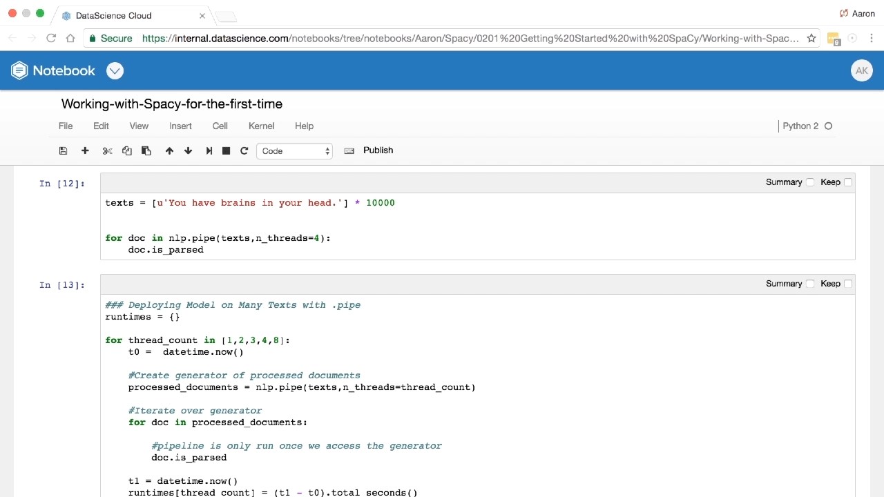884x497 pixels.
Task: Select the In [13]: prompt label
Action: coord(62,285)
